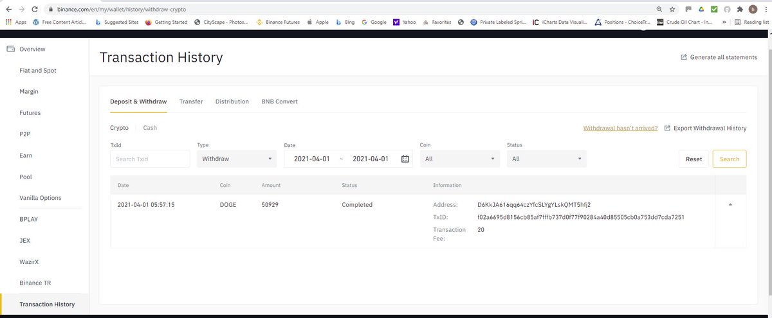
Task: Open the Apple bookmark
Action: click(317, 22)
